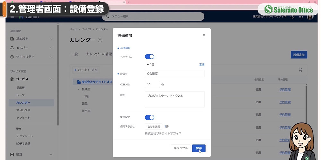Collapse the 会議室 tree node arrow
This screenshot has height=160, width=321.
tap(78, 89)
